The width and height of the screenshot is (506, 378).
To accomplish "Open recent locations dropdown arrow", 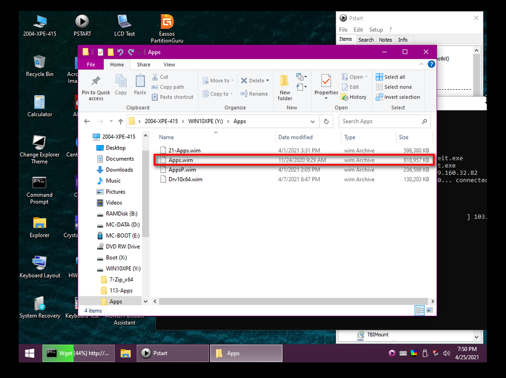I will [x=111, y=121].
